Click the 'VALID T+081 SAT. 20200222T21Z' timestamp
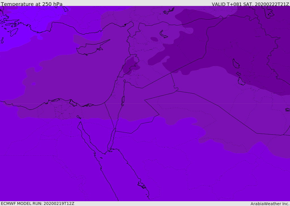The width and height of the screenshot is (290, 206). (250, 4)
